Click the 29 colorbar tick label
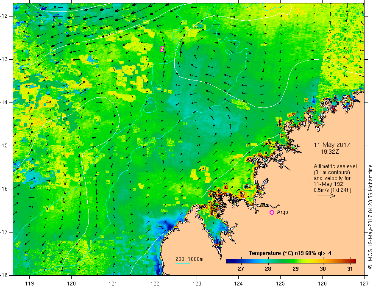Screen dimensions: 373x288 (x=295, y=269)
